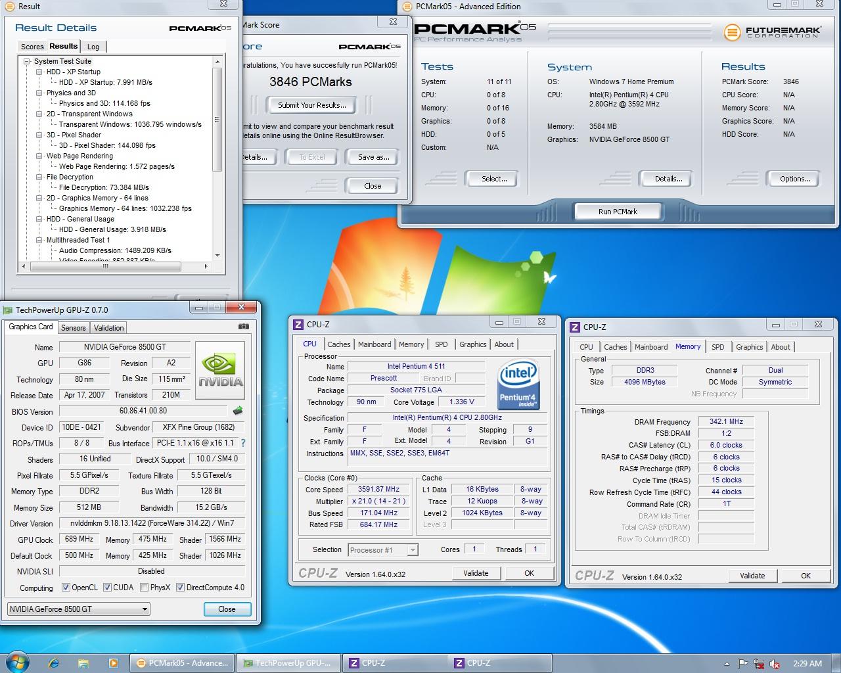
Task: Click the Run PCMark button
Action: click(x=618, y=212)
